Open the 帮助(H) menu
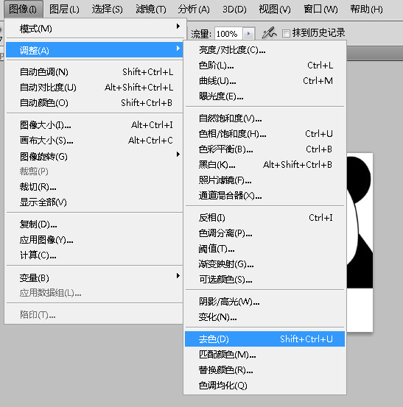The height and width of the screenshot is (407, 403). (x=366, y=10)
